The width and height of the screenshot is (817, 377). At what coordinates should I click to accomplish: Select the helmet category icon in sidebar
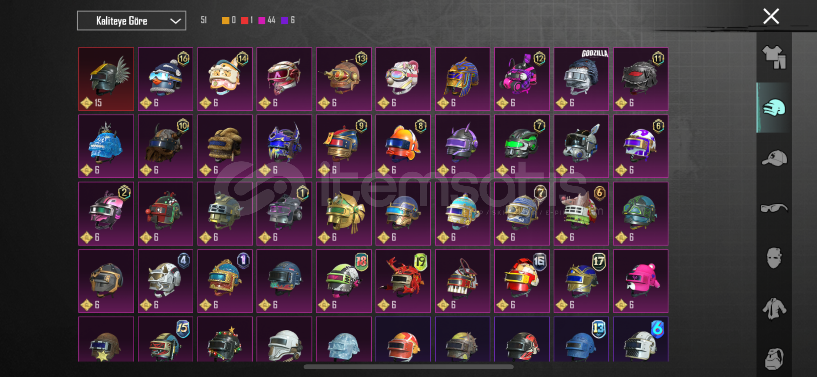tap(774, 108)
